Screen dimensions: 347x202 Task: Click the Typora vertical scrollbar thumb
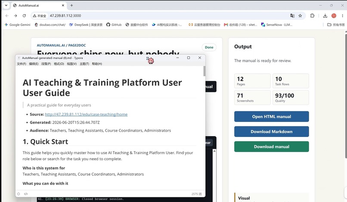(x=204, y=71)
